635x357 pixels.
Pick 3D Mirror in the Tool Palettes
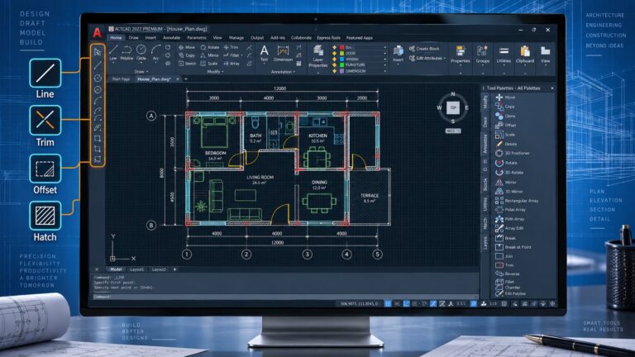coord(509,192)
